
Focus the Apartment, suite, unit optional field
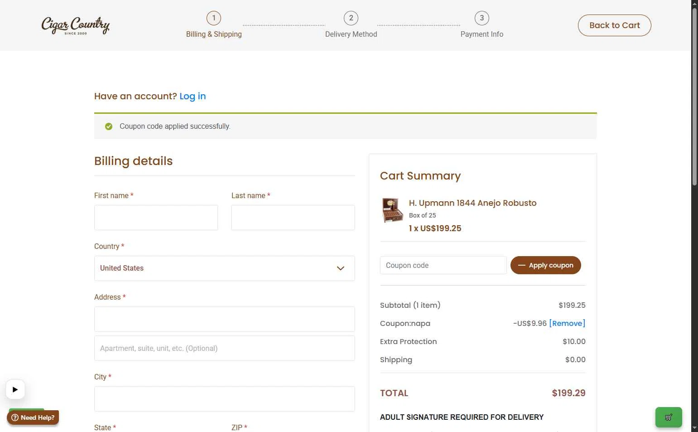[225, 348]
